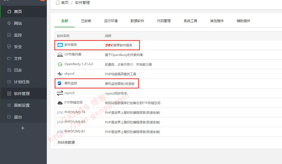282x164 pixels.
Task: Switch to the 运行环境 tab
Action: [x=111, y=21]
